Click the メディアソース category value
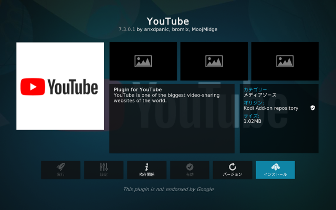The width and height of the screenshot is (336, 210). click(x=260, y=95)
